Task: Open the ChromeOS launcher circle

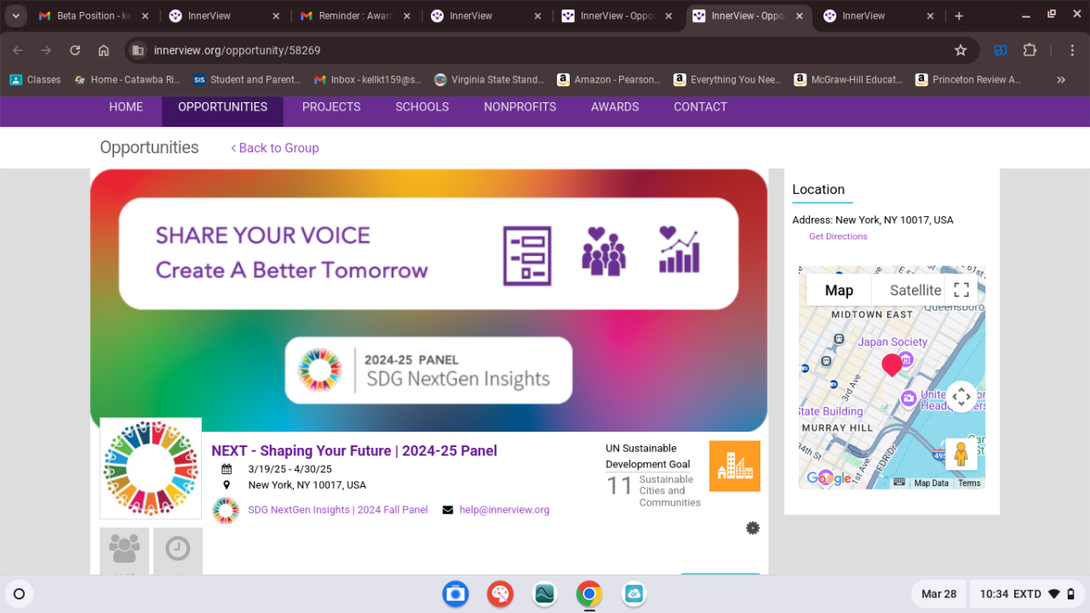Action: (x=20, y=594)
